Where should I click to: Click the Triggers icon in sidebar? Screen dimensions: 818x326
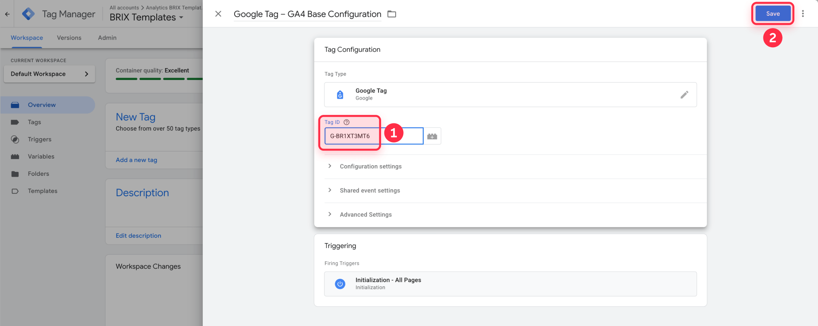click(x=15, y=140)
